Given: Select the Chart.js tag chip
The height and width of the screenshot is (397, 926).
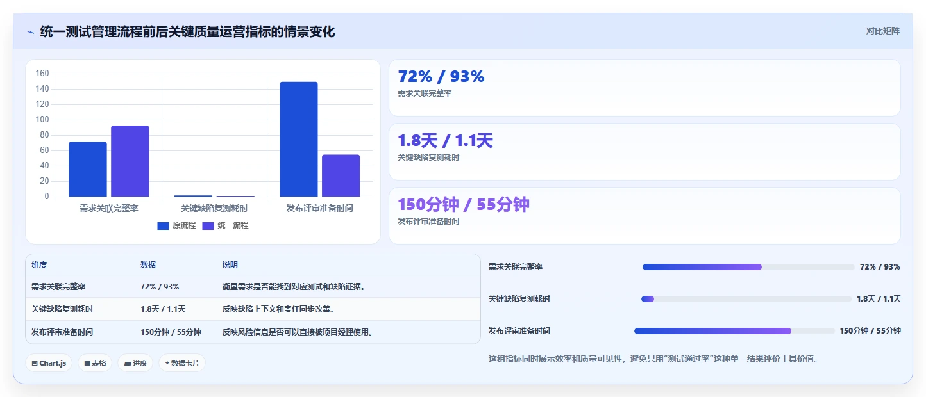Looking at the screenshot, I should pyautogui.click(x=49, y=363).
